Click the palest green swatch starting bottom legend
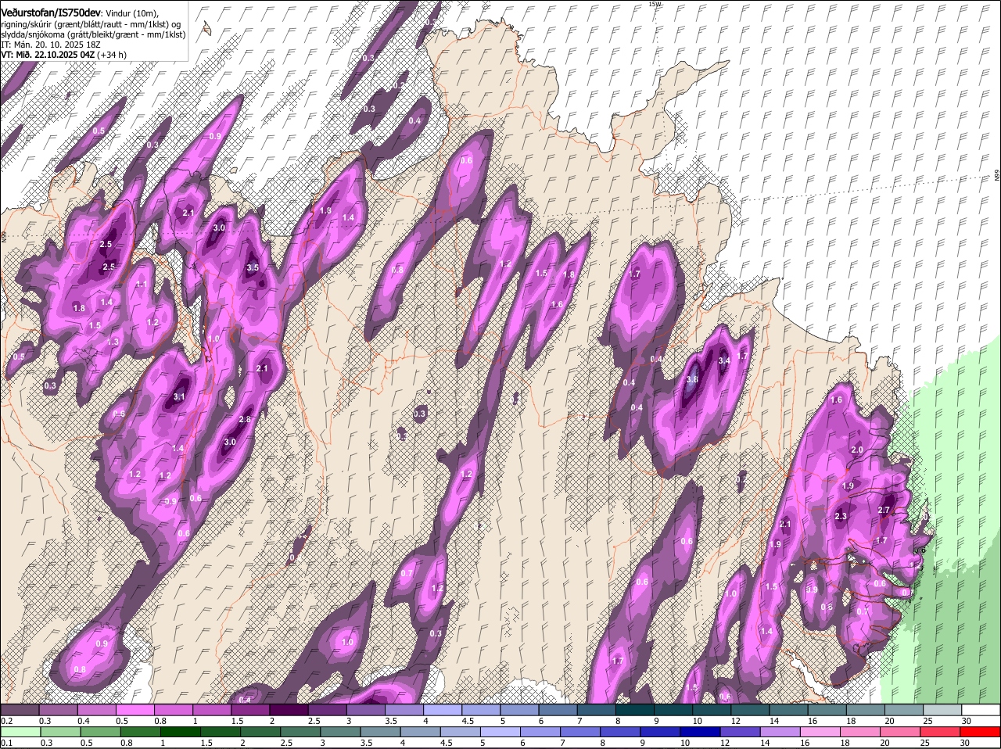1001x749 pixels. pyautogui.click(x=20, y=732)
